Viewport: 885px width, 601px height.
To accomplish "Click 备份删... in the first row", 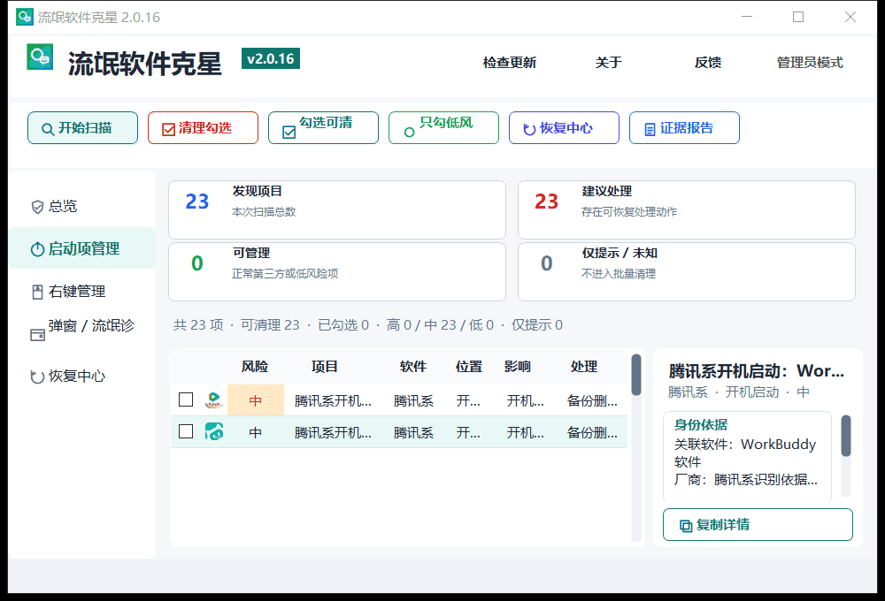I will tap(592, 401).
